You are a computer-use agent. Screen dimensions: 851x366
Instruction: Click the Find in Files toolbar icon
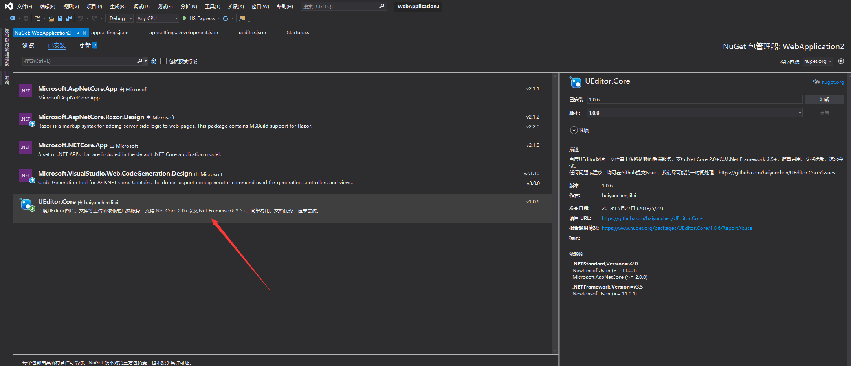(242, 18)
